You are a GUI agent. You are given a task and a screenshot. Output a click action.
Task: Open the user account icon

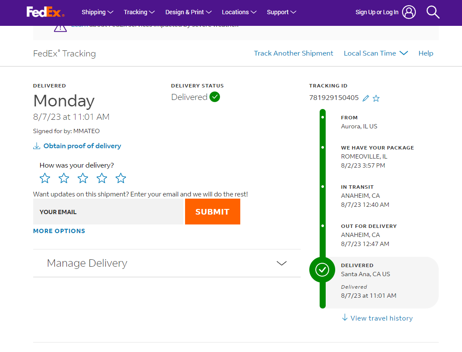(409, 12)
